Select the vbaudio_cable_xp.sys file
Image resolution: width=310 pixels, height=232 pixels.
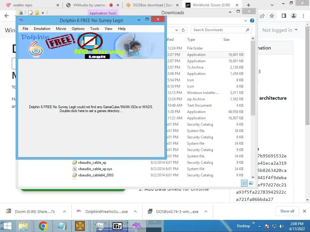tap(95, 169)
